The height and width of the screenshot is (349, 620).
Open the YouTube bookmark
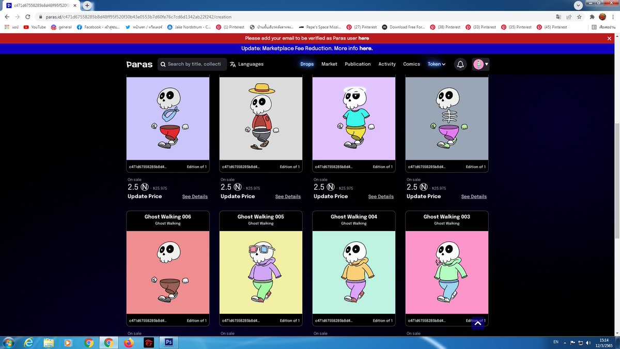click(35, 27)
